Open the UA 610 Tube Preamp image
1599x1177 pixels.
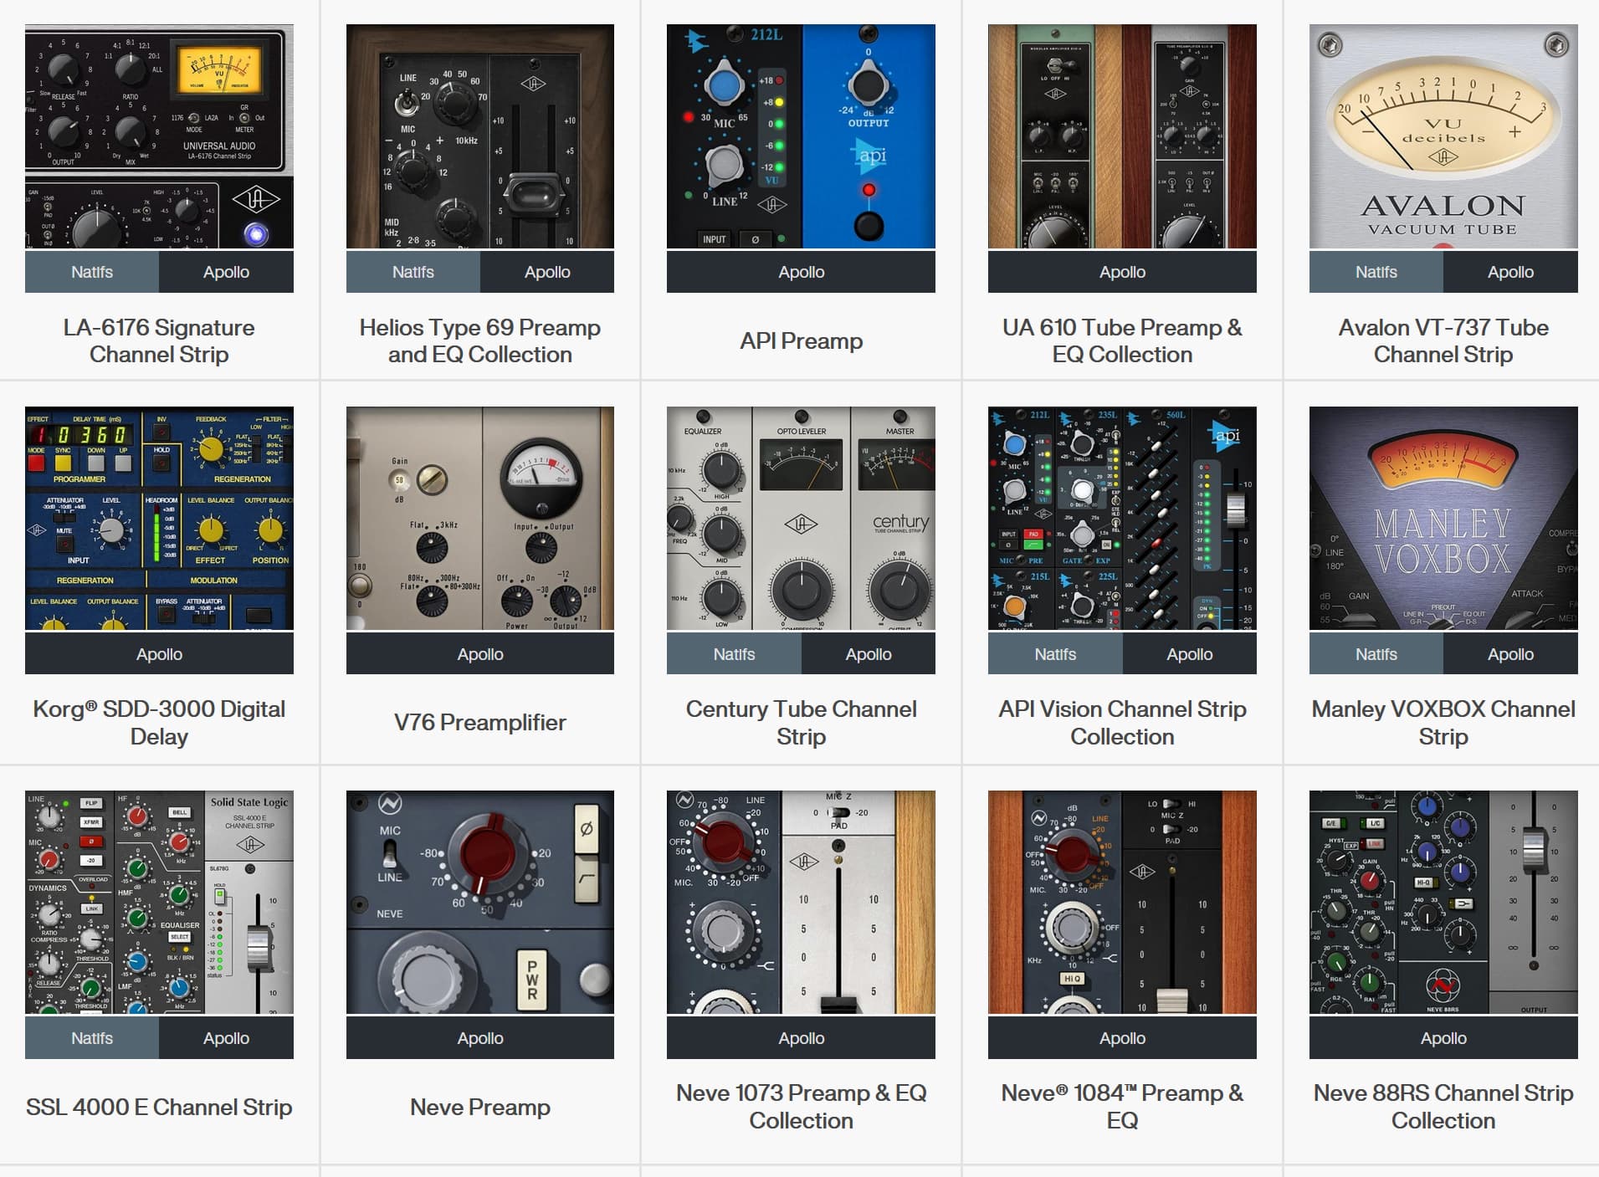[1122, 136]
